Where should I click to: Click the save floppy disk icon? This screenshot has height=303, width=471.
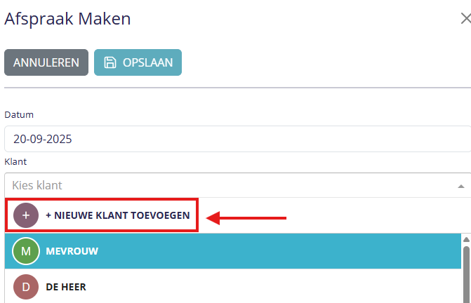[110, 62]
